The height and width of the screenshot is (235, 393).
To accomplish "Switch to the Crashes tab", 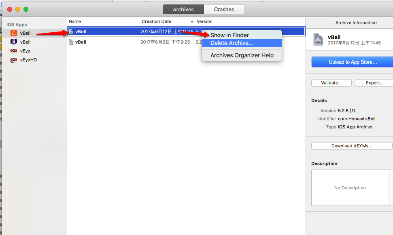I will coord(224,10).
